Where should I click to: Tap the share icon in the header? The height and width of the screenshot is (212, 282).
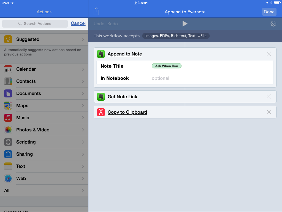(96, 11)
